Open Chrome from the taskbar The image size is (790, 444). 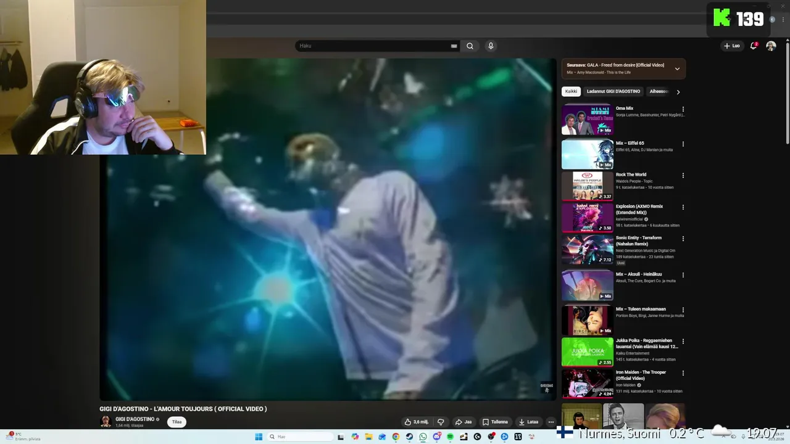396,437
